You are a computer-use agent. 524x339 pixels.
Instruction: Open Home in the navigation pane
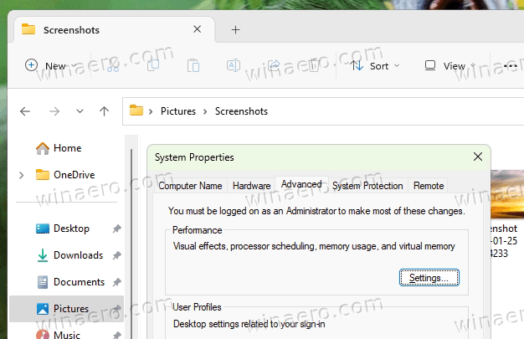click(x=67, y=148)
